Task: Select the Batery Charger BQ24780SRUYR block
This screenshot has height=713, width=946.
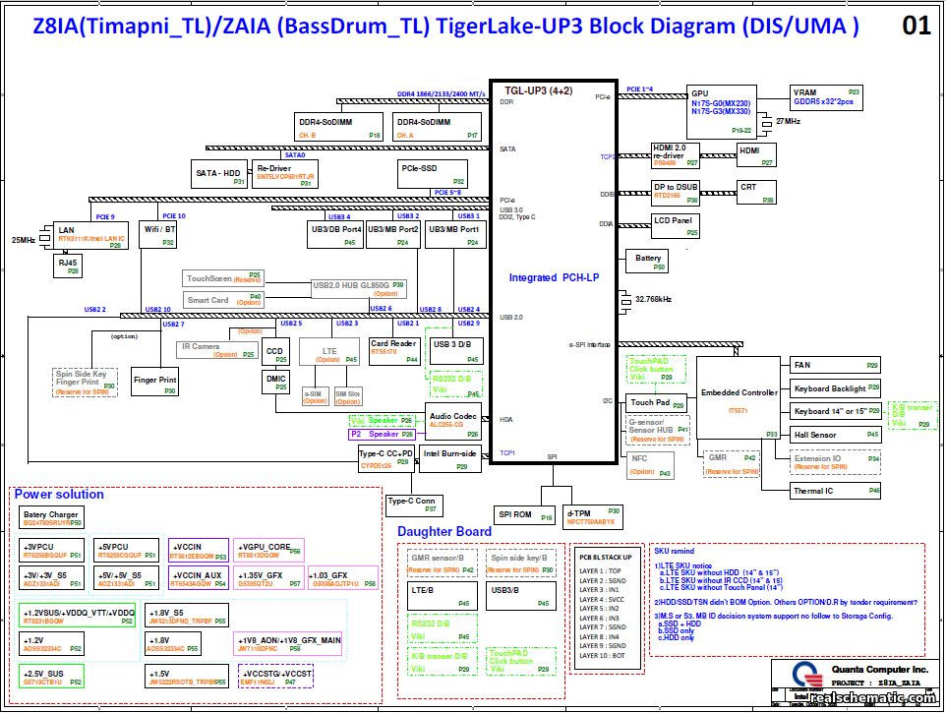Action: point(52,517)
